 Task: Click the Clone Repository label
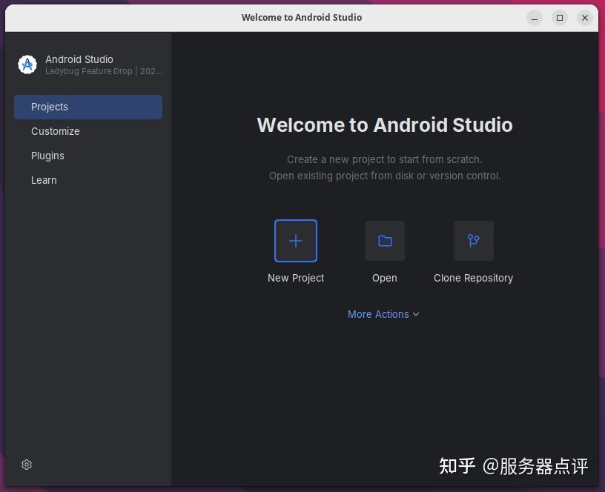(473, 278)
